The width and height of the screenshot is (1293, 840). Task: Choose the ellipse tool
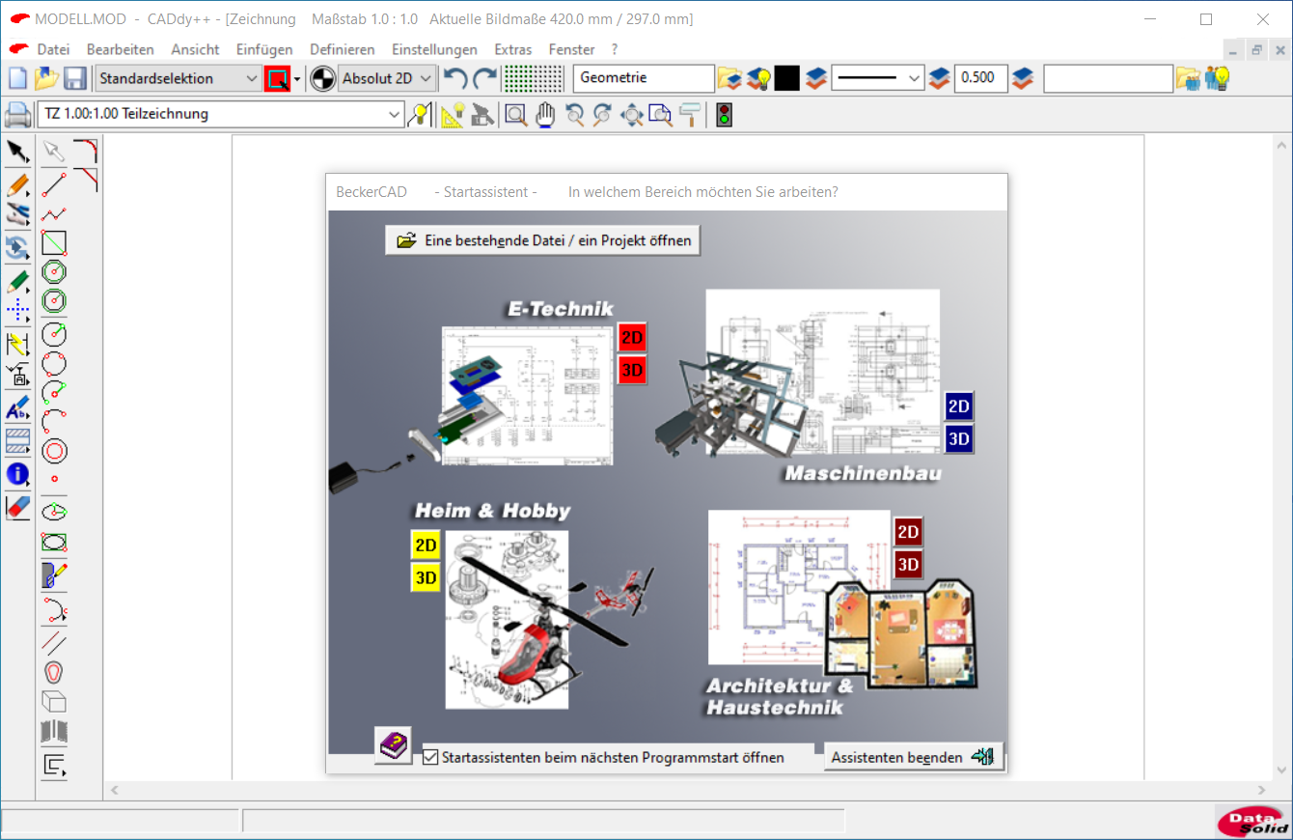coord(54,511)
